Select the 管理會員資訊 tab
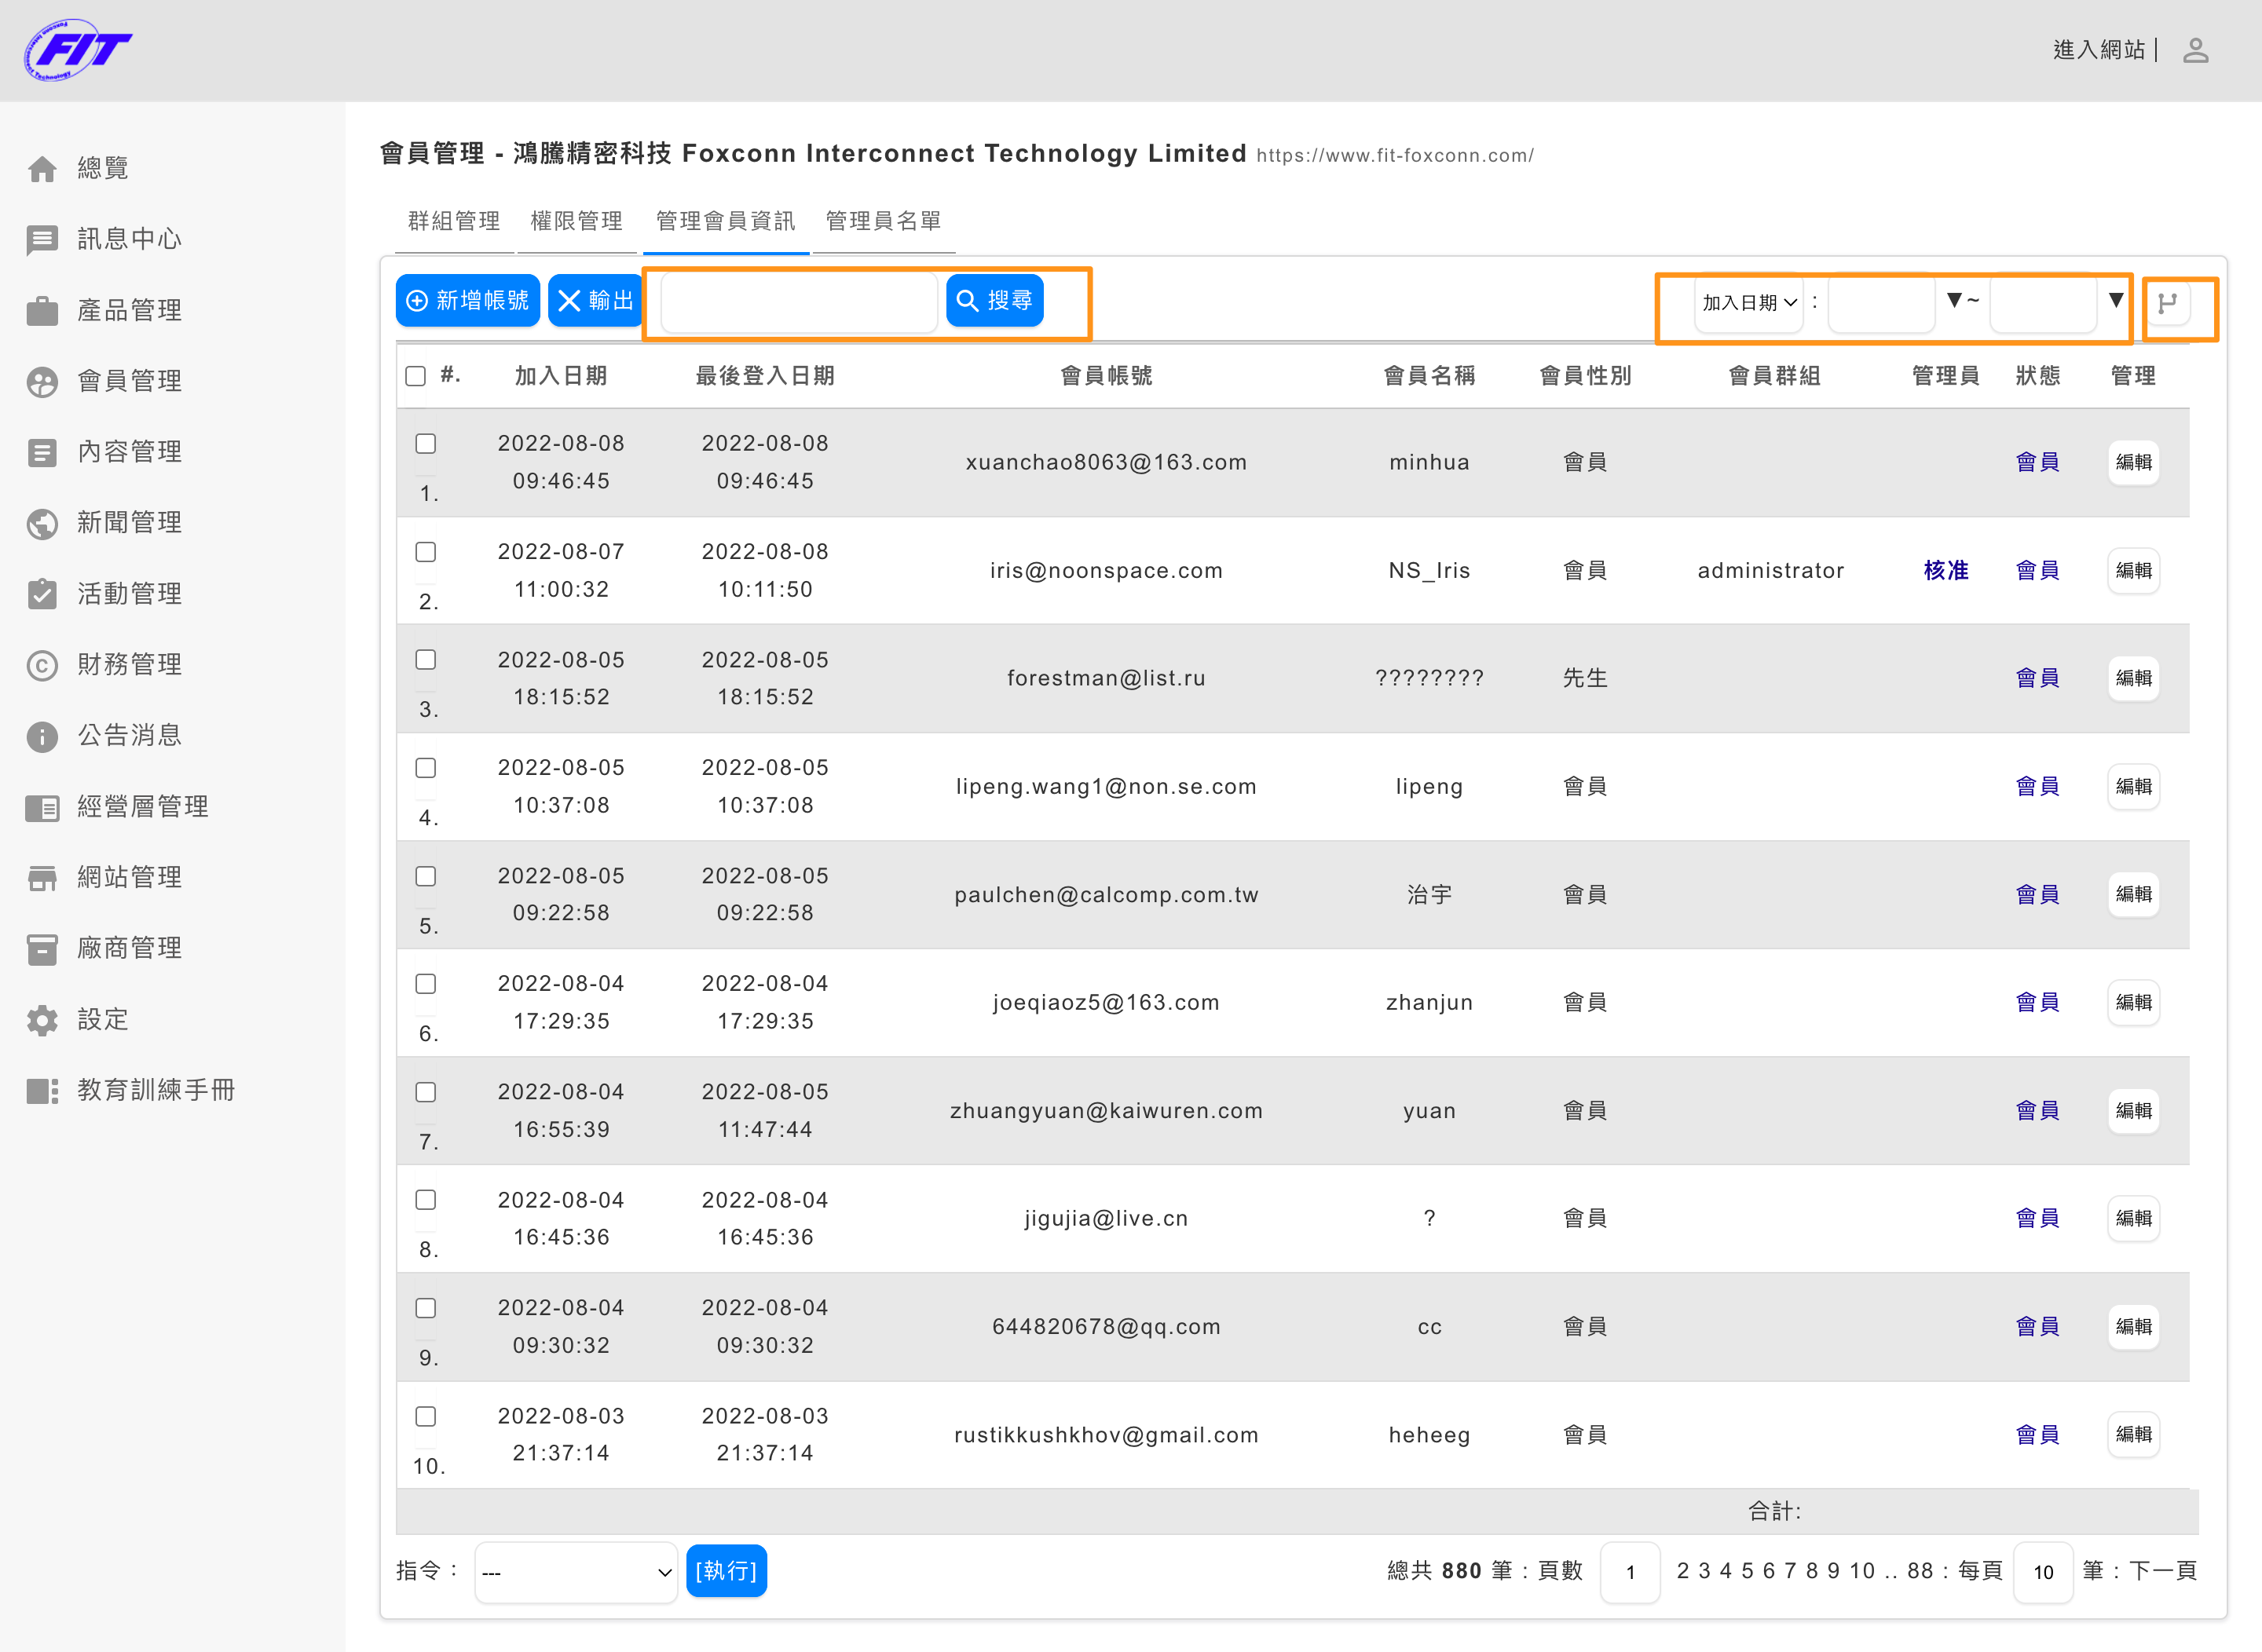 [727, 221]
